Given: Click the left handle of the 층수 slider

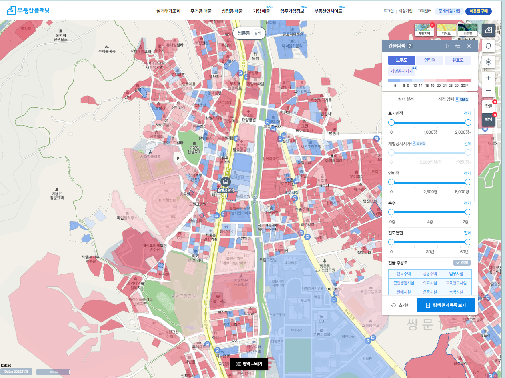Looking at the screenshot, I should point(391,212).
